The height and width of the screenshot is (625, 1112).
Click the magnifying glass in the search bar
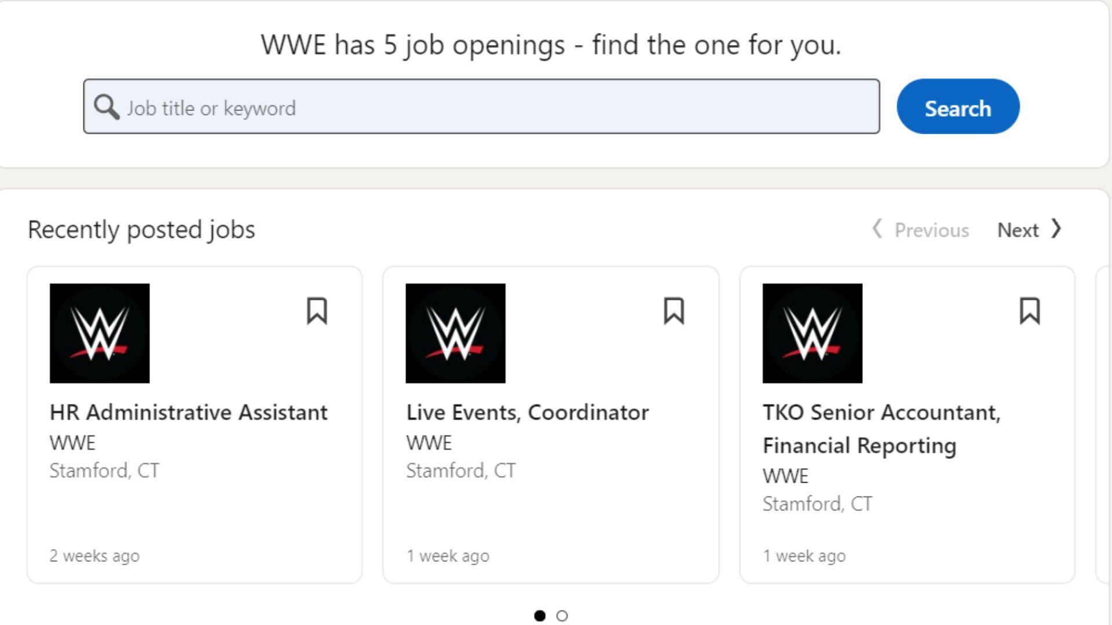[107, 106]
